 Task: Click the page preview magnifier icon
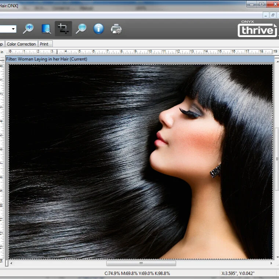pos(46,29)
